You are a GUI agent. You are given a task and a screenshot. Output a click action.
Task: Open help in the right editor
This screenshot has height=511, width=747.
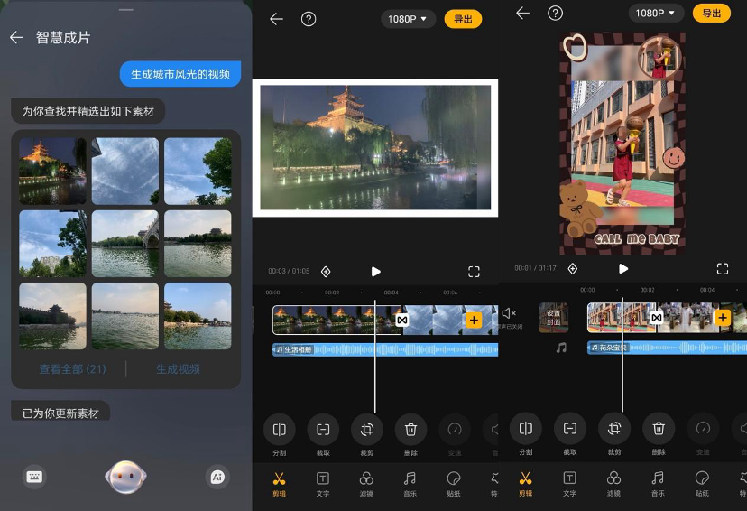(555, 13)
